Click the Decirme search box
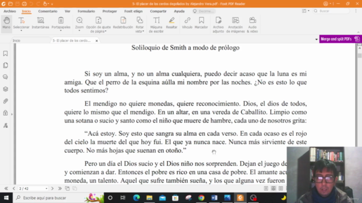Image resolution: width=362 pixels, height=203 pixels. click(x=204, y=11)
